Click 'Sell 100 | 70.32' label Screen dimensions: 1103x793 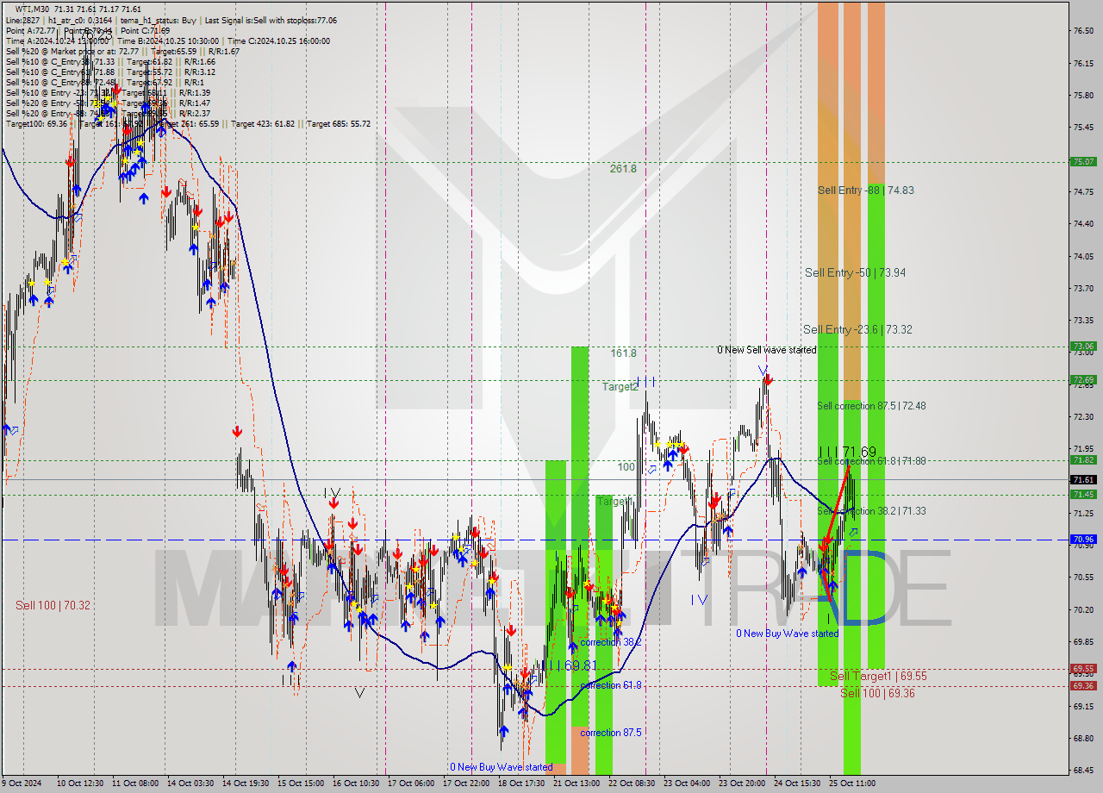point(53,605)
